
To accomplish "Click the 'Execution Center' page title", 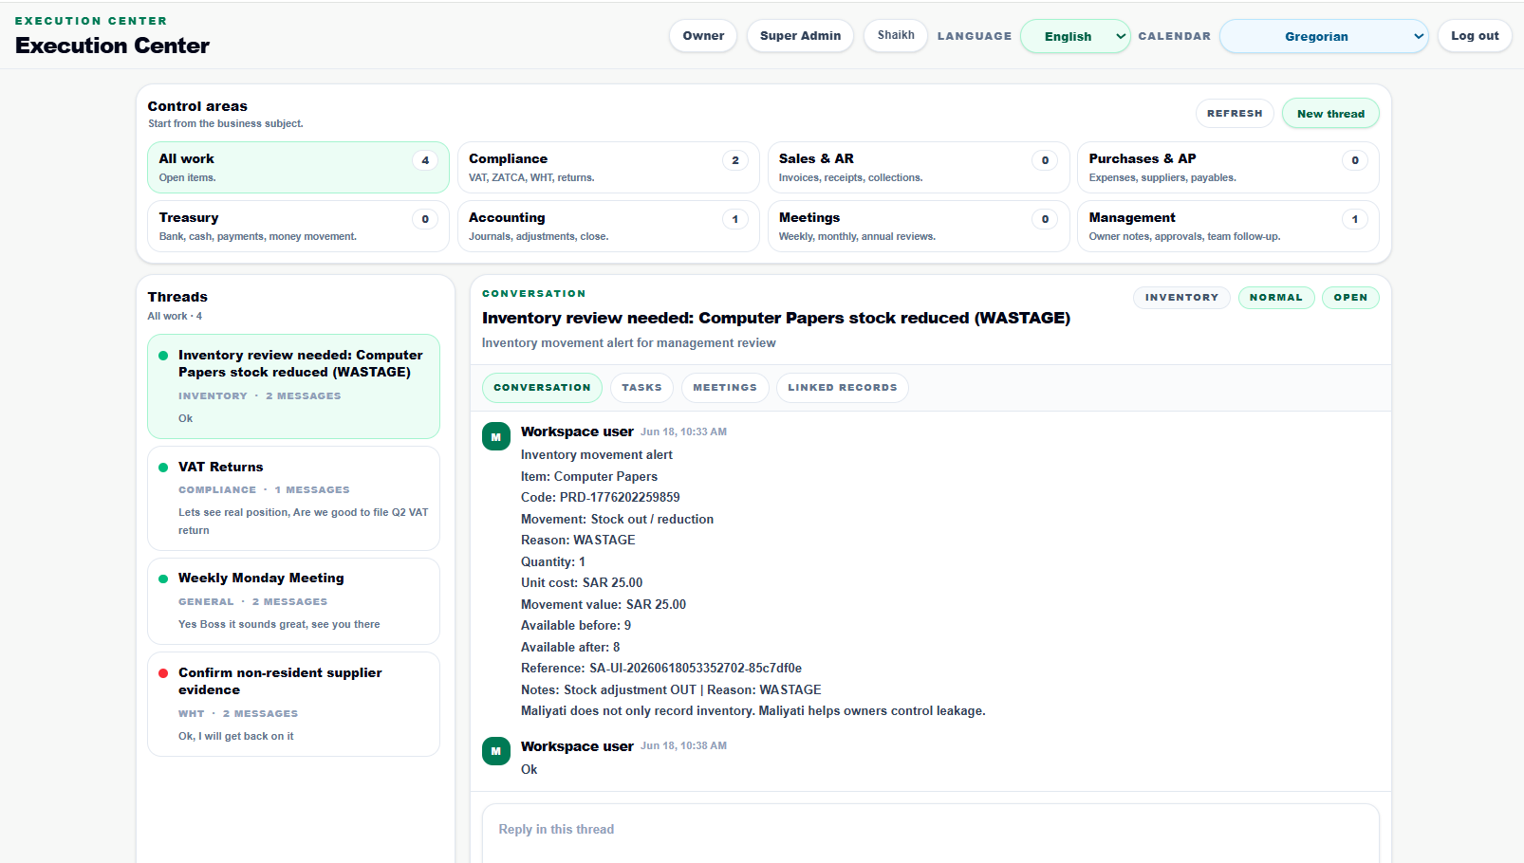I will (112, 46).
